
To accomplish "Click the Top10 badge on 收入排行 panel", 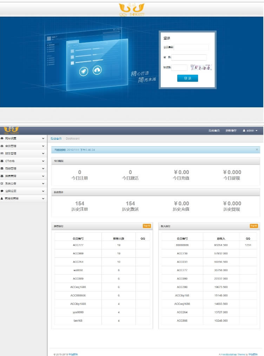I will [x=254, y=226].
